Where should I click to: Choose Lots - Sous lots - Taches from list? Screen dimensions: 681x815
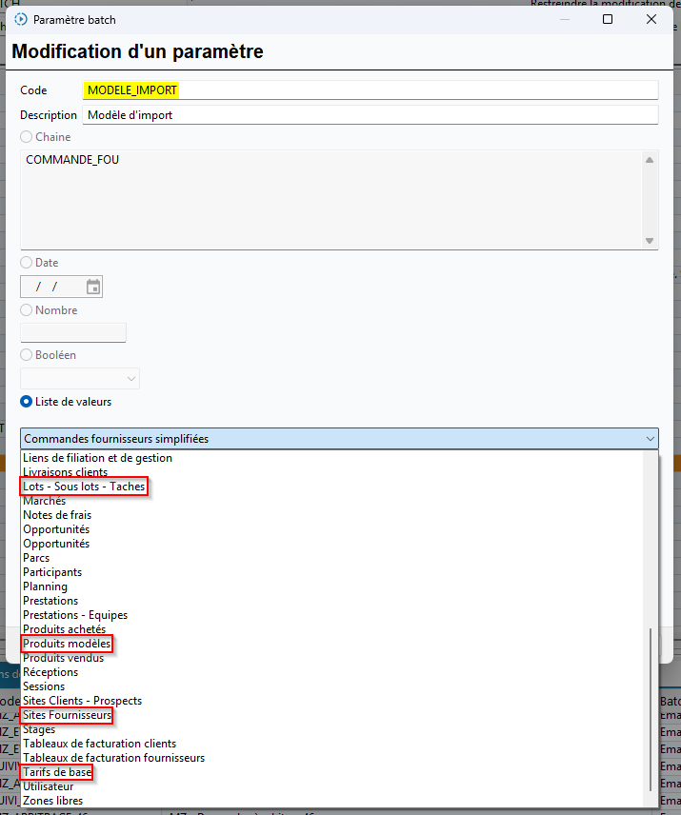pyautogui.click(x=86, y=487)
